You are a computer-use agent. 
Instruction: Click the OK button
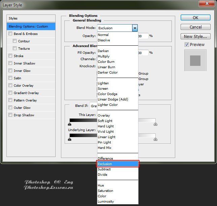(195, 18)
